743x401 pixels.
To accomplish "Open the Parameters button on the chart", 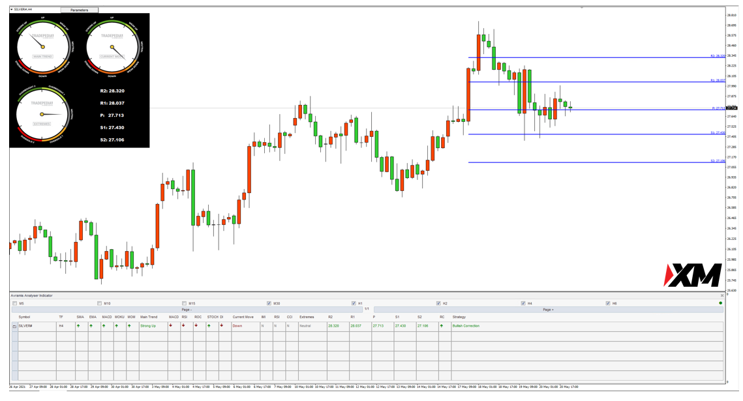I will [x=79, y=10].
